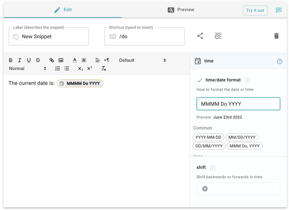Screen dimensions: 289x210
Task: Toggle strikethrough formatting
Action: (x=38, y=60)
